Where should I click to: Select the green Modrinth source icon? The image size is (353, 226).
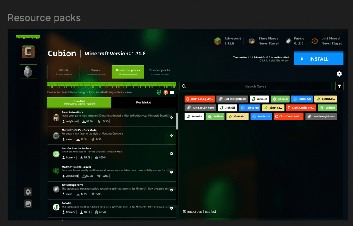click(159, 92)
